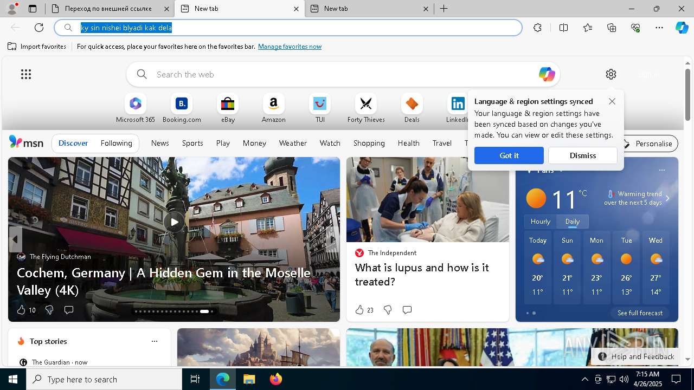Open page settings gear icon
694x390 pixels.
pos(611,74)
